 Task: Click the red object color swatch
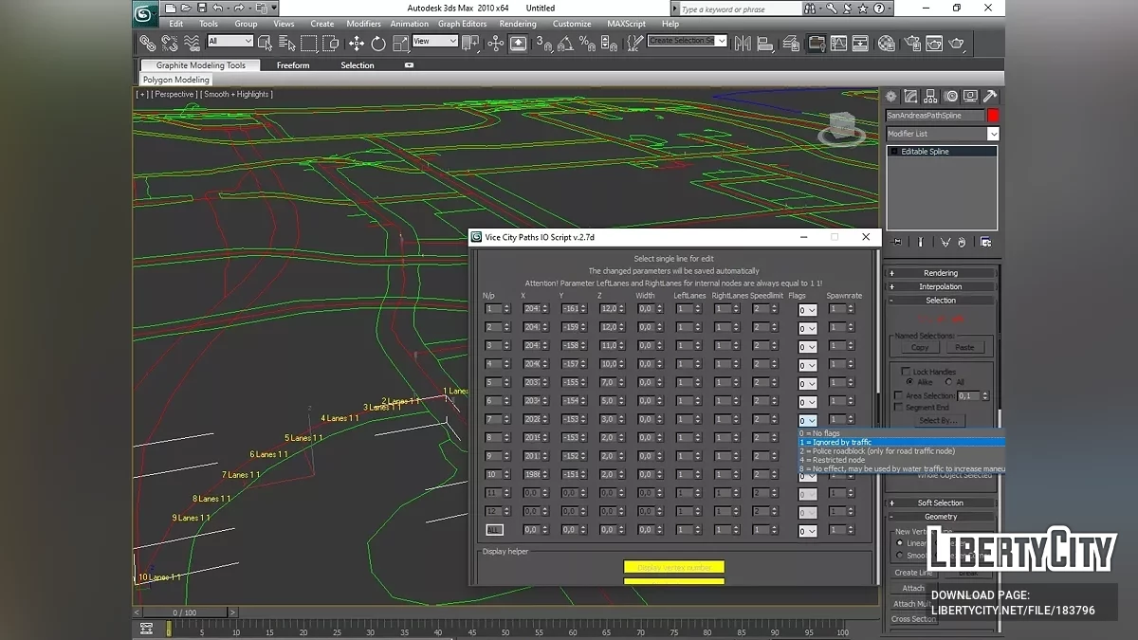point(993,116)
